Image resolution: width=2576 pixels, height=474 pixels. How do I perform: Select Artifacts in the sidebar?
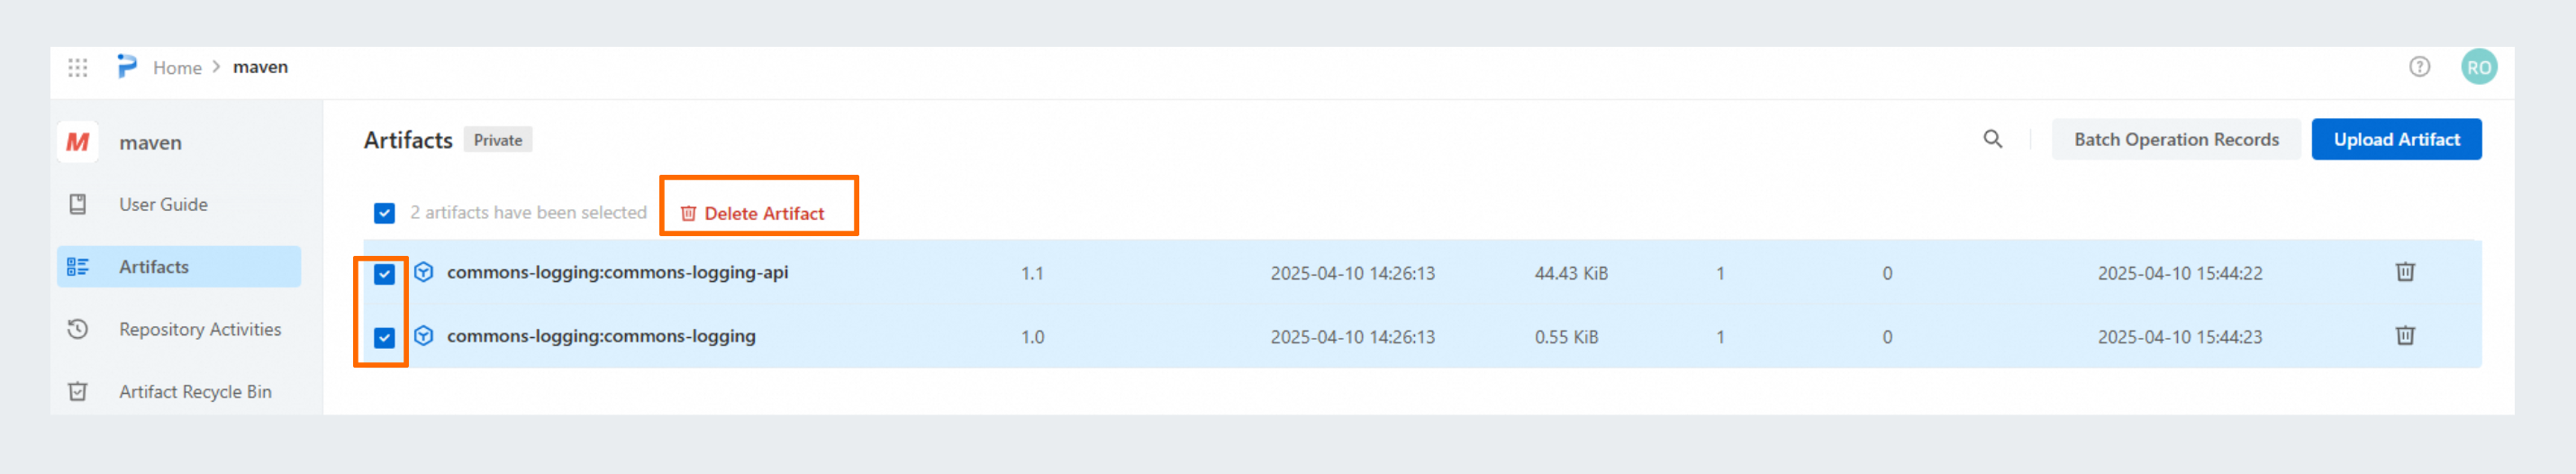pos(153,267)
